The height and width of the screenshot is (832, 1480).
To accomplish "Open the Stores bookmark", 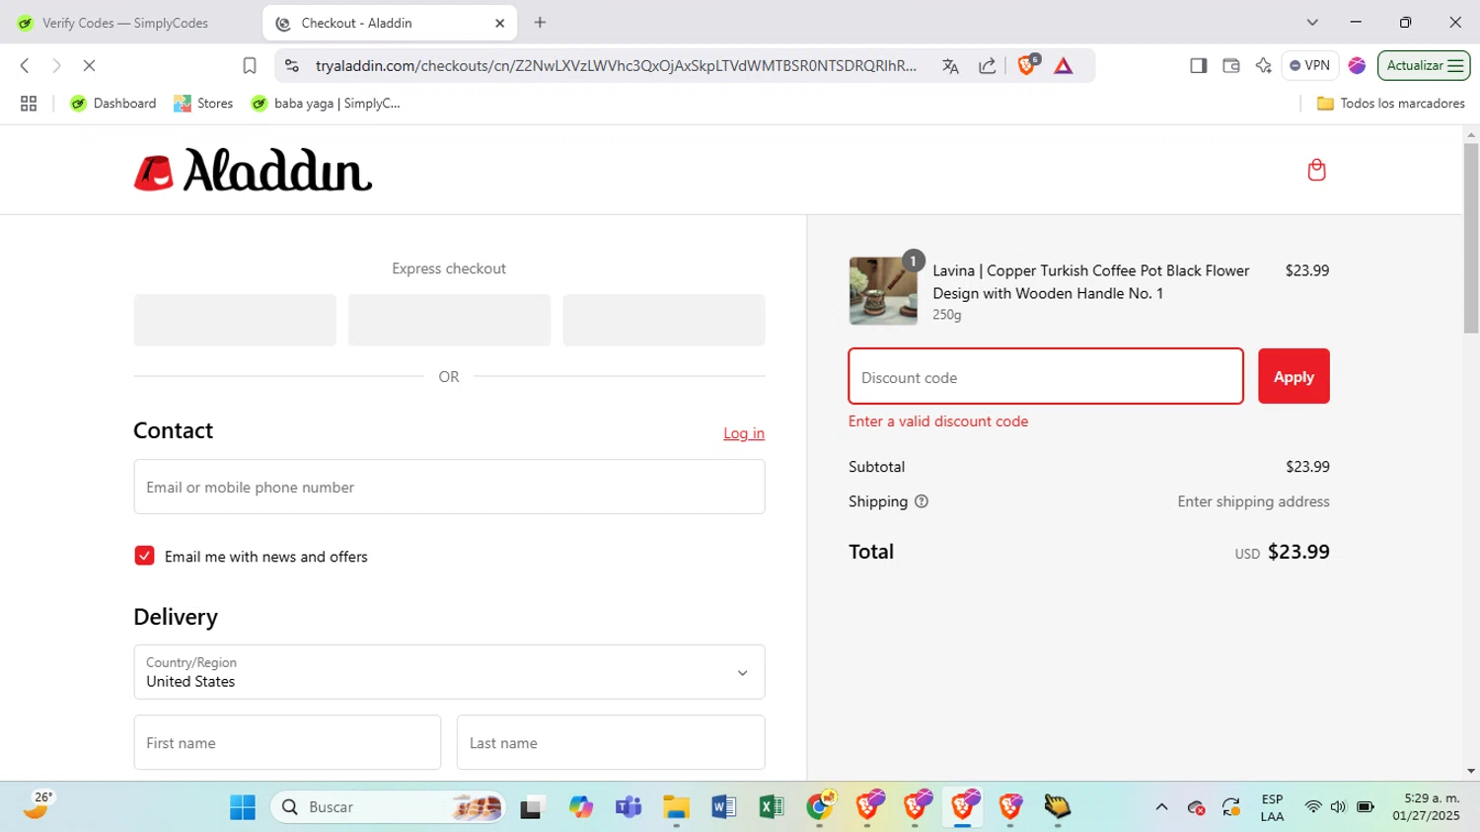I will click(203, 103).
